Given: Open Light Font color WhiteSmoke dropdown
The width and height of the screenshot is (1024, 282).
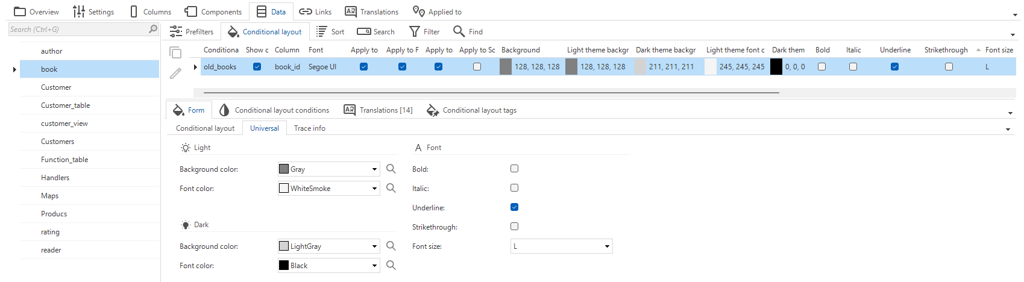Looking at the screenshot, I should coord(328,189).
